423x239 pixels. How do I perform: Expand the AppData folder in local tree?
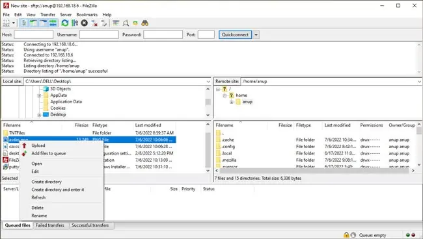pos(39,95)
